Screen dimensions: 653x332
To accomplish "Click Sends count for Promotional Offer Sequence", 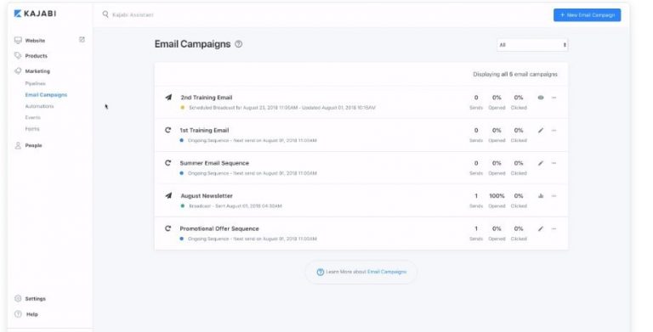I will point(476,228).
